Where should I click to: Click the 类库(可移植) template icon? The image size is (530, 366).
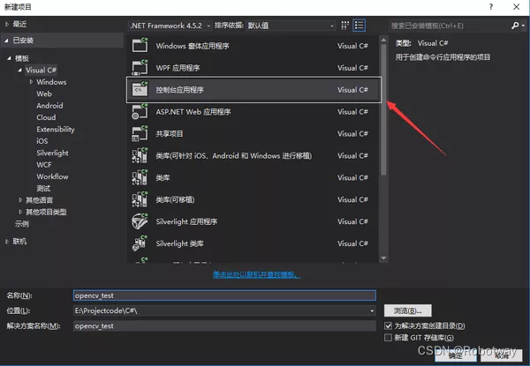pos(140,199)
